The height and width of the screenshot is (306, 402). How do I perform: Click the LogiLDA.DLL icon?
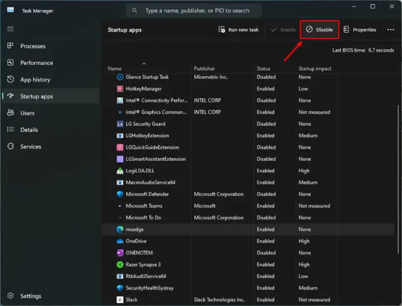pyautogui.click(x=120, y=171)
